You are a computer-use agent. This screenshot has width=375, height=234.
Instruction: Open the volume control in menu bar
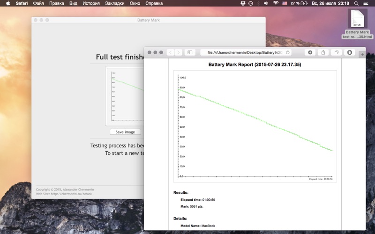266,3
